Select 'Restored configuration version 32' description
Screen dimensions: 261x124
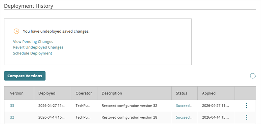coord(129,106)
